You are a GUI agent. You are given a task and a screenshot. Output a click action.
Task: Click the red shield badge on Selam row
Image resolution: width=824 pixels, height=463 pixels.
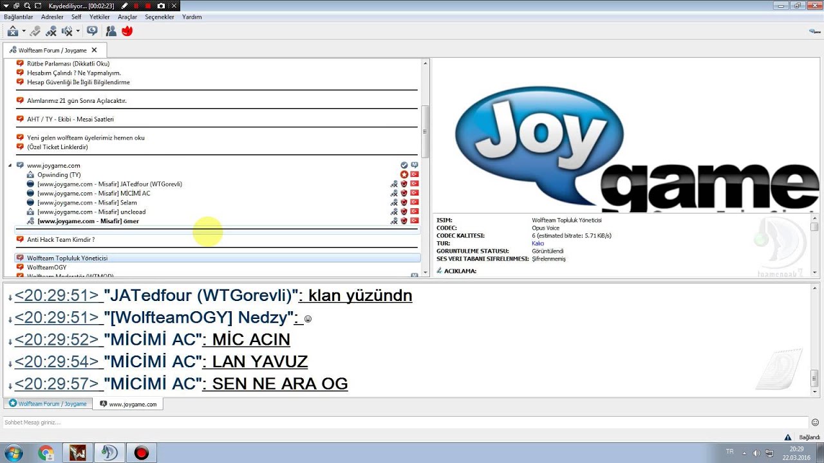click(404, 203)
